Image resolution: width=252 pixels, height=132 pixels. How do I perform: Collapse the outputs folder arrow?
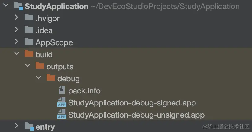pos(27,66)
